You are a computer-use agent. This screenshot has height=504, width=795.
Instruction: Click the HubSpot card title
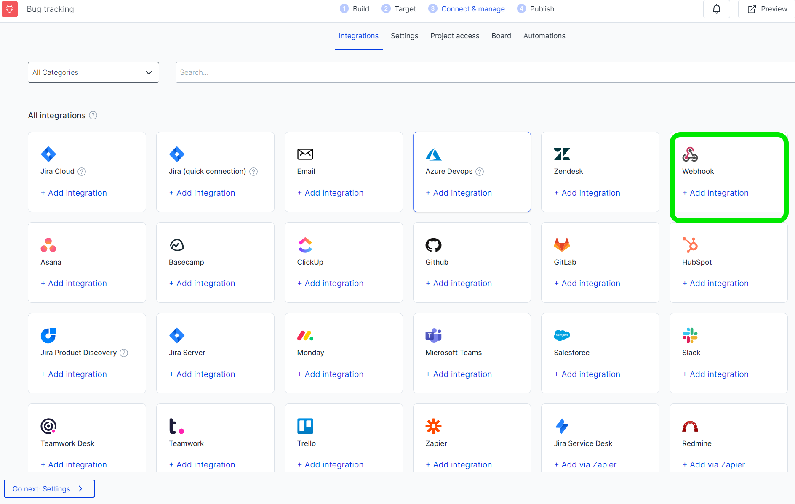pyautogui.click(x=697, y=262)
